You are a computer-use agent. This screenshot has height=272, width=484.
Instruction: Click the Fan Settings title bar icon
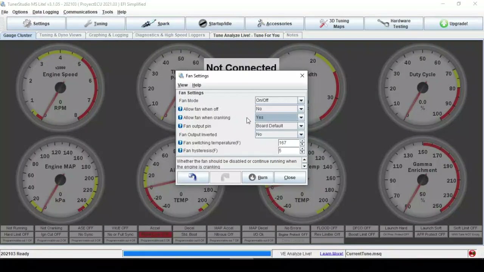pos(181,76)
